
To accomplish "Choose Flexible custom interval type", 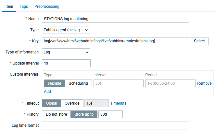I will tap(54, 83).
